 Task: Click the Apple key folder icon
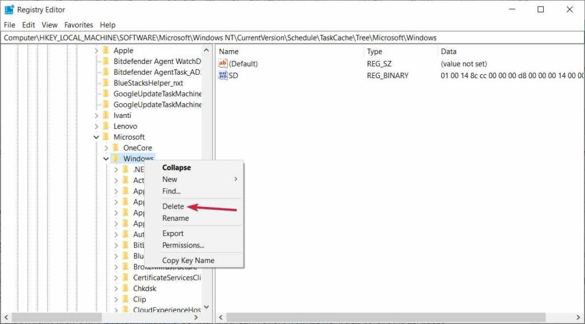[106, 50]
